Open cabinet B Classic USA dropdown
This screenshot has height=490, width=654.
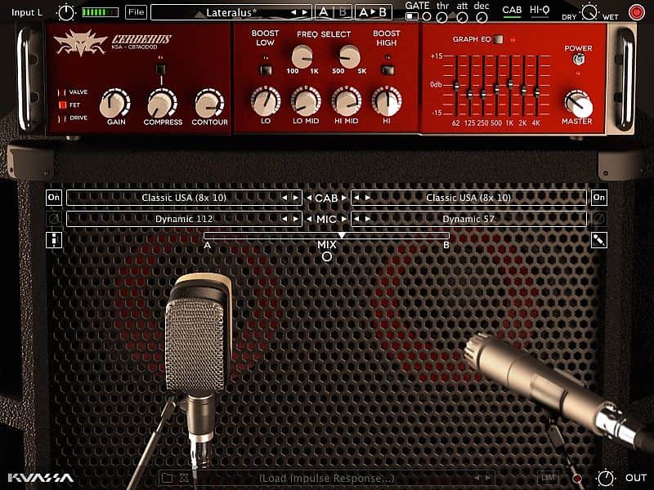click(x=468, y=198)
